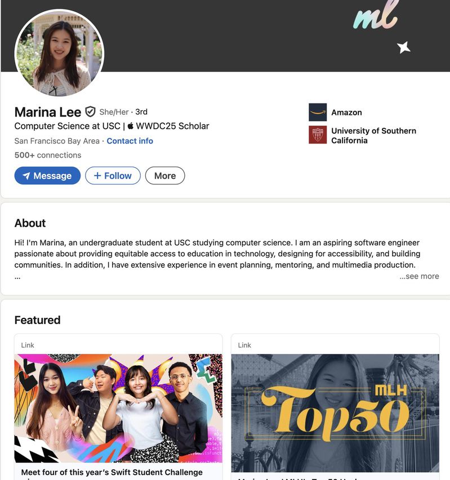This screenshot has width=450, height=480.
Task: Click the verification shield badge icon
Action: [x=90, y=112]
